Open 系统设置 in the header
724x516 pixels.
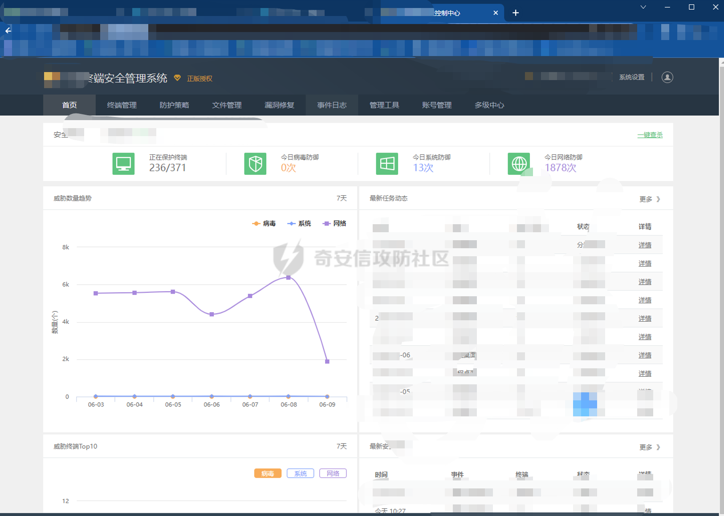(x=632, y=77)
